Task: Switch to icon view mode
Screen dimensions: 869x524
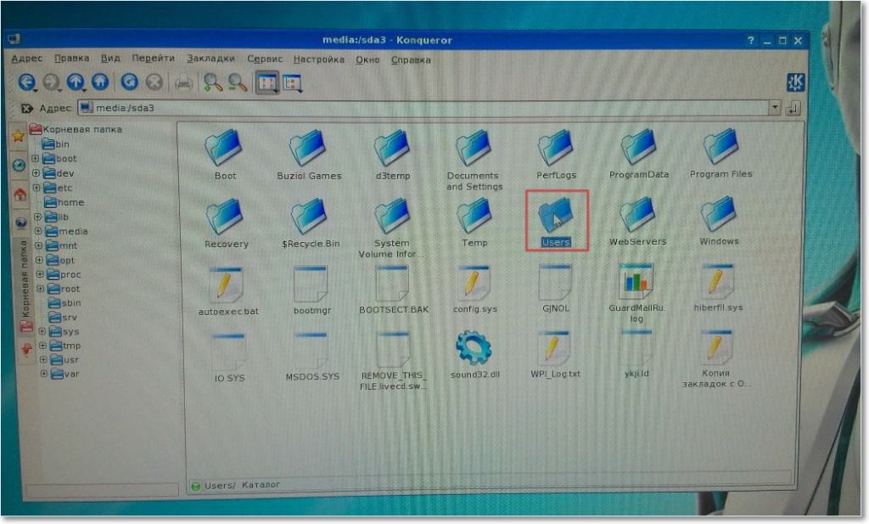Action: click(x=267, y=82)
